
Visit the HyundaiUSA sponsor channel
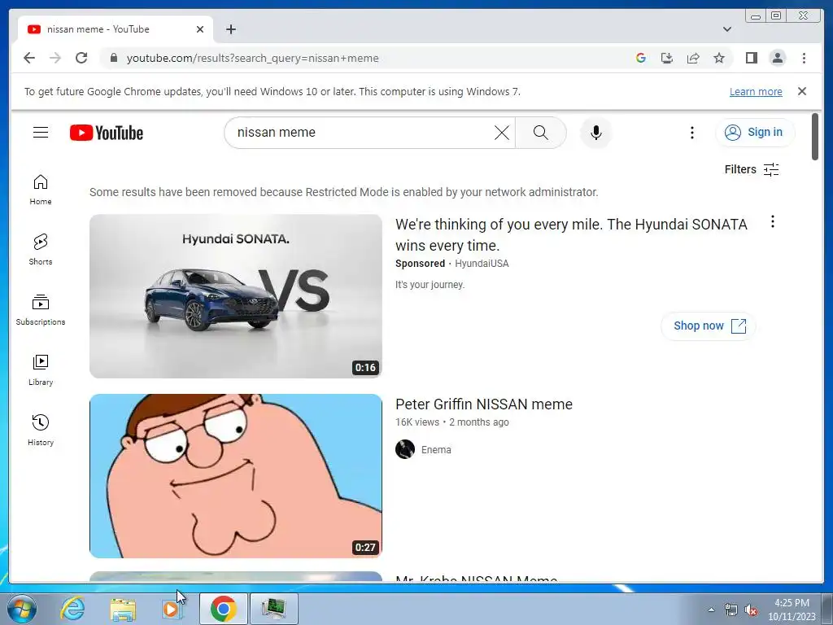click(x=482, y=264)
